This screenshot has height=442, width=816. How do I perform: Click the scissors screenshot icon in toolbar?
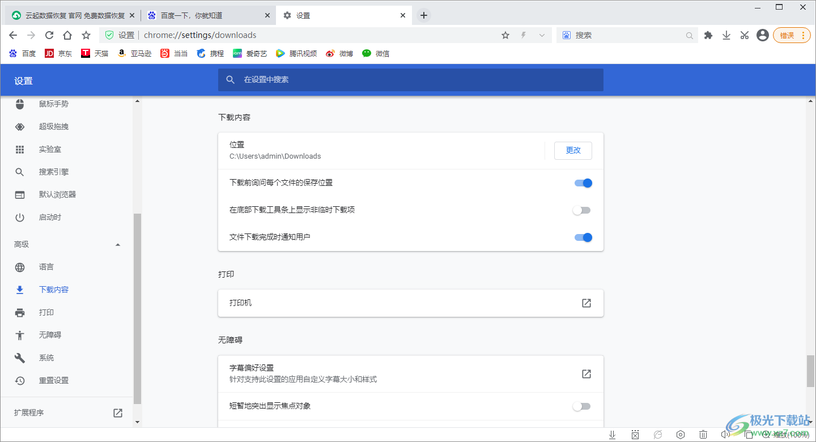744,35
